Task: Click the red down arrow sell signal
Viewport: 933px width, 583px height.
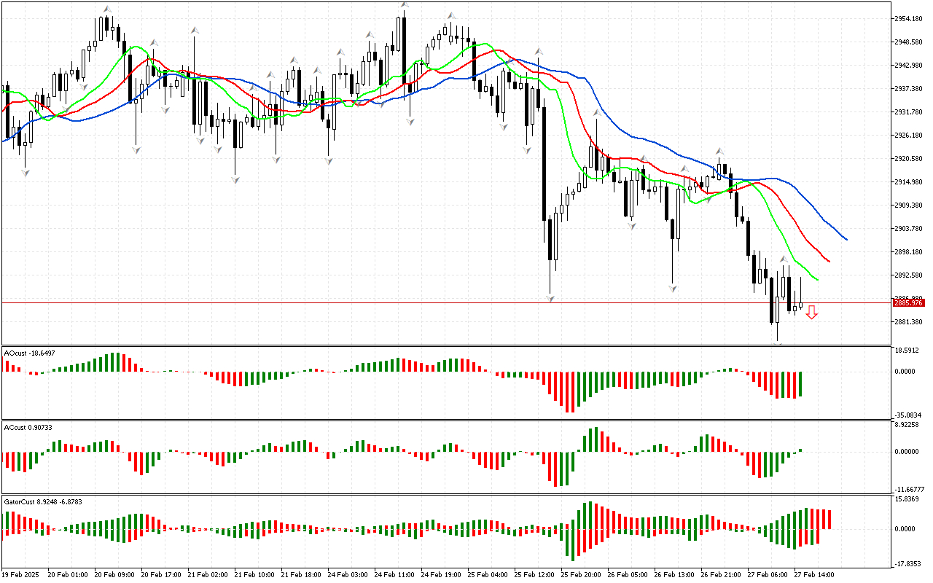Action: point(811,313)
